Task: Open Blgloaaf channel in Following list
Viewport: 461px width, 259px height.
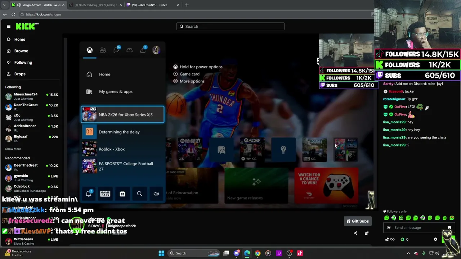Action: tap(32, 138)
